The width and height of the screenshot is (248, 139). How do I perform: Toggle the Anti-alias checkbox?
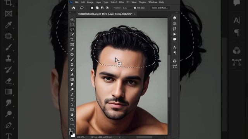(135, 8)
